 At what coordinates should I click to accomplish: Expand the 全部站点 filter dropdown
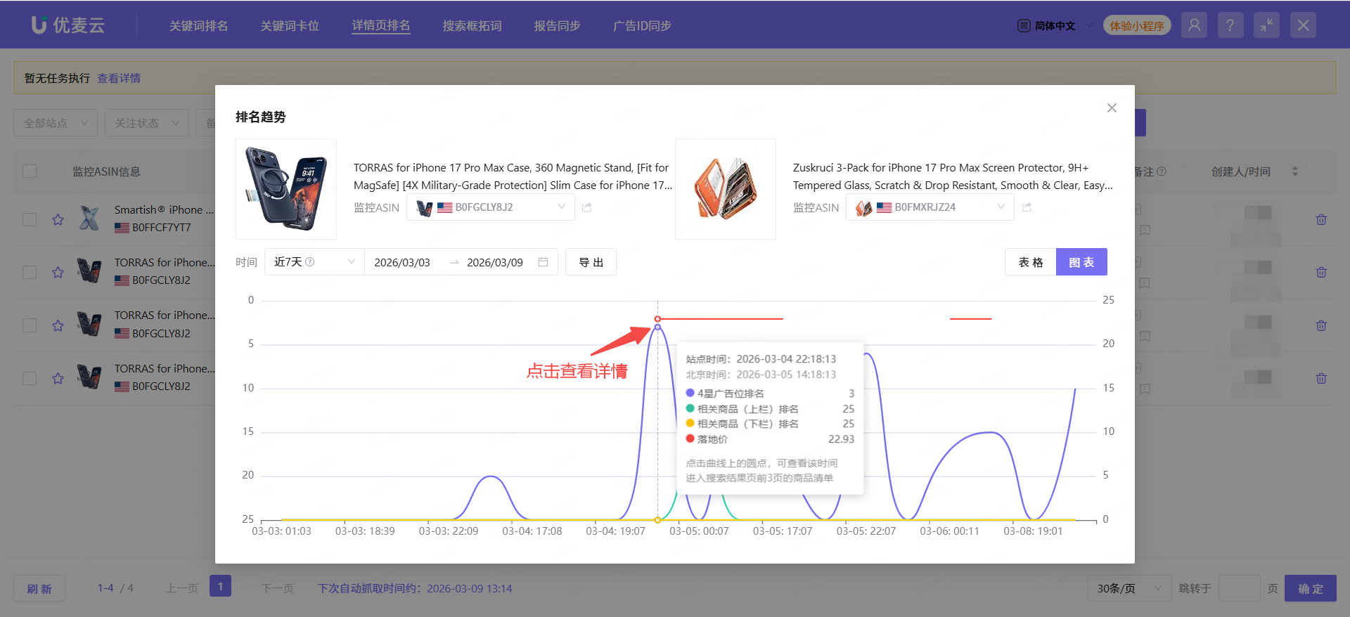click(56, 123)
